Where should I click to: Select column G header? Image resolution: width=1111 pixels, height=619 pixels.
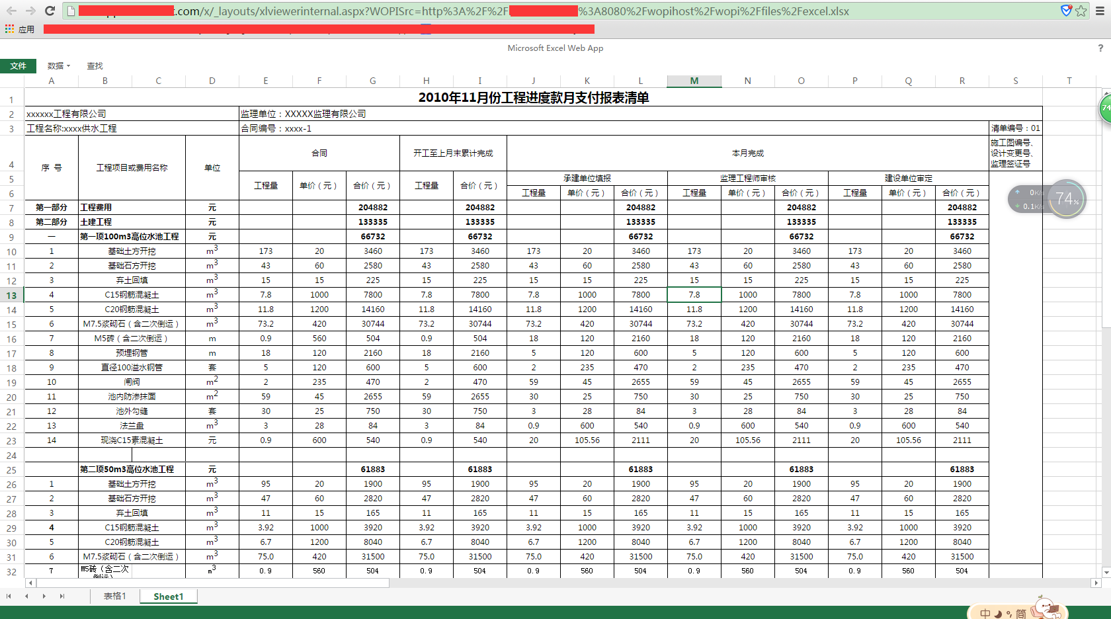(x=373, y=81)
